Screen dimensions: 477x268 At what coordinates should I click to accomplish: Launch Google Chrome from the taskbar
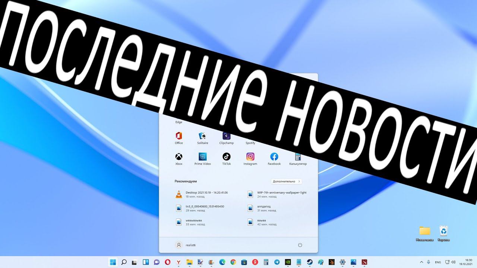point(233,262)
